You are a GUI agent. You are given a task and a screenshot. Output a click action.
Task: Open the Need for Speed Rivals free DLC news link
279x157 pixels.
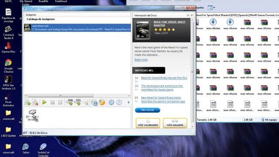tap(164, 78)
